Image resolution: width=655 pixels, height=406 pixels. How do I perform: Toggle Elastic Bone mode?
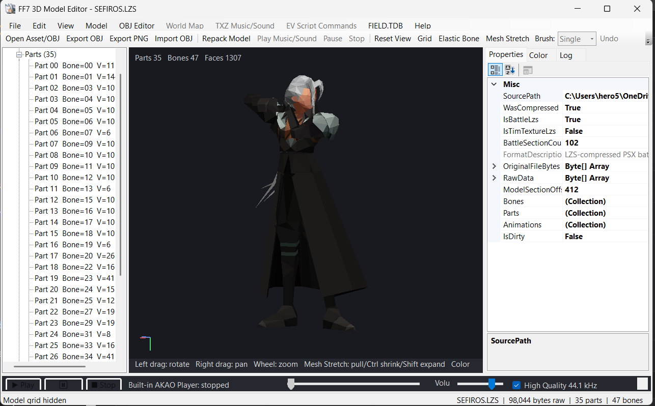pyautogui.click(x=458, y=39)
